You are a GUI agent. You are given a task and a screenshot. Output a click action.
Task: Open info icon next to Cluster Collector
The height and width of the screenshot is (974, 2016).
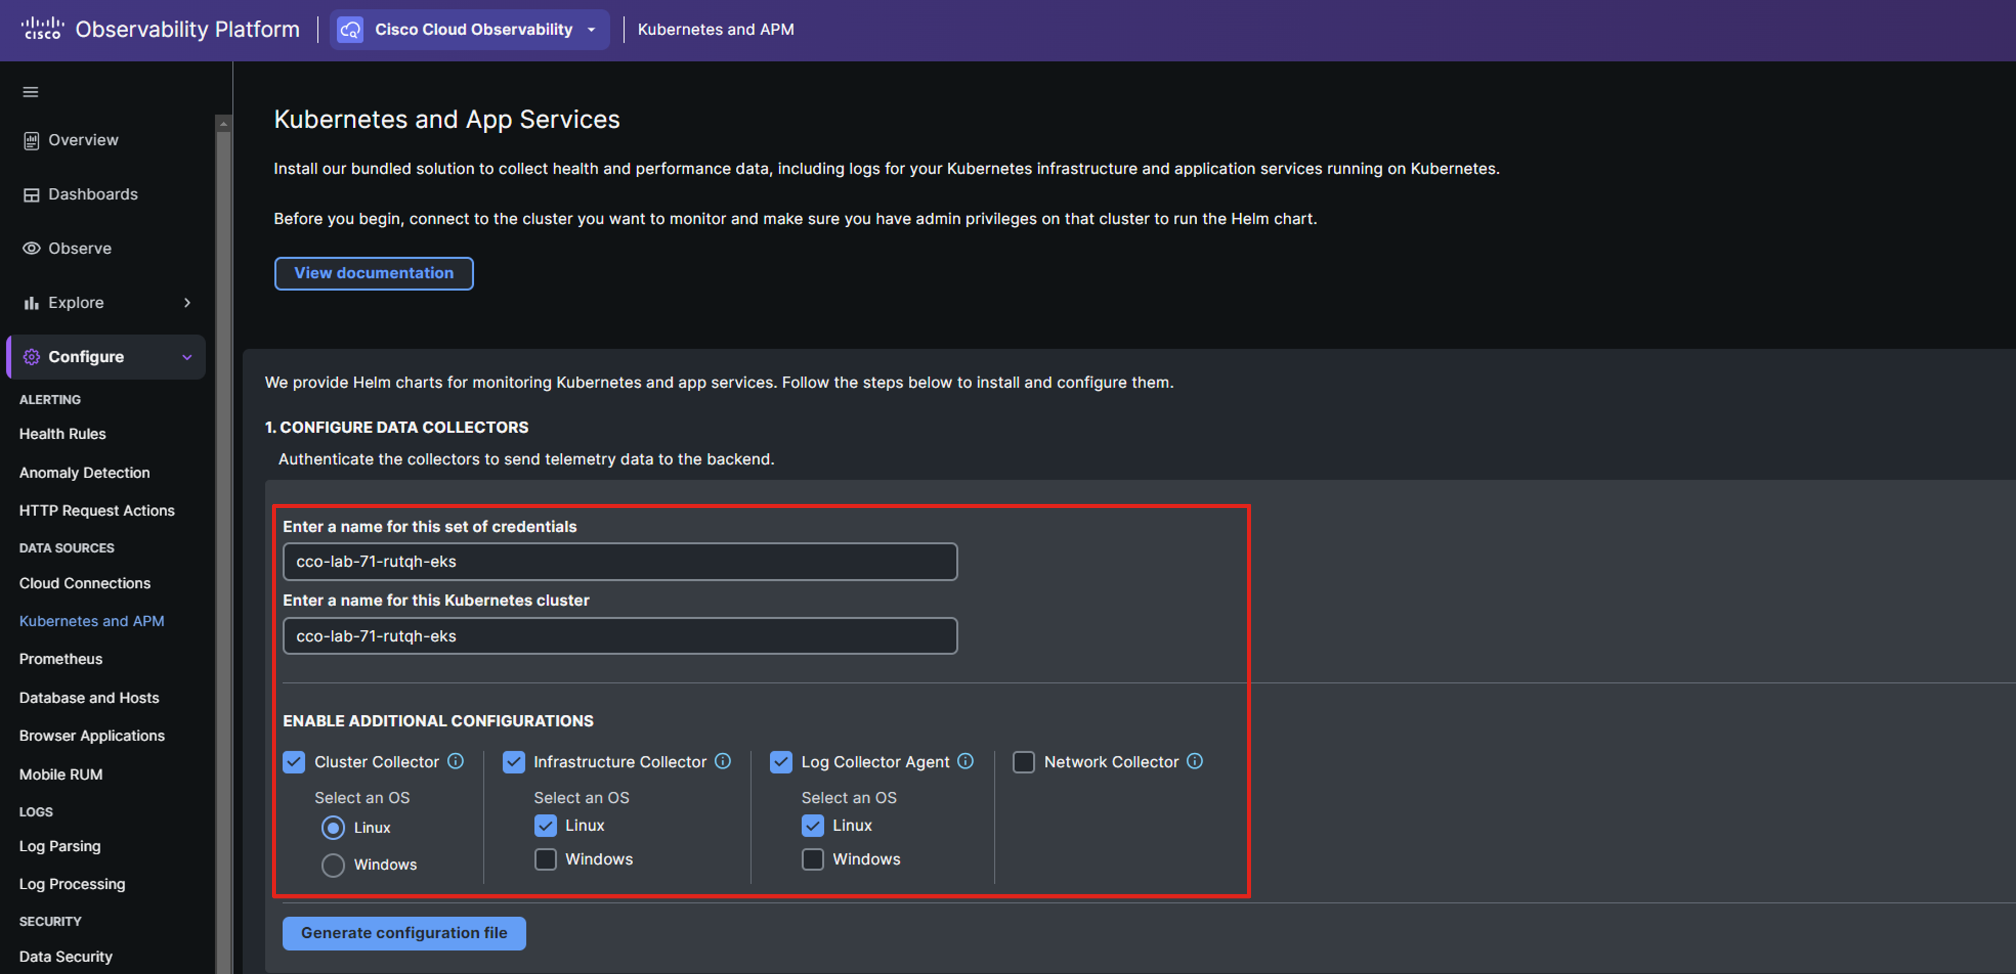[455, 761]
